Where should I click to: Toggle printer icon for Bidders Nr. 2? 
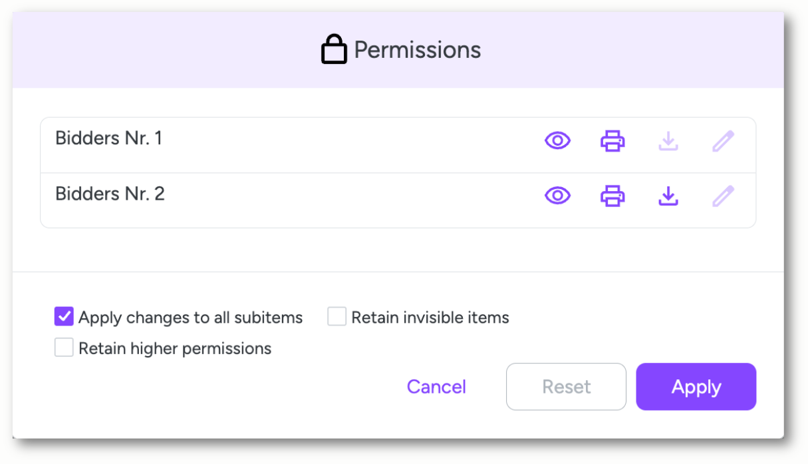612,196
